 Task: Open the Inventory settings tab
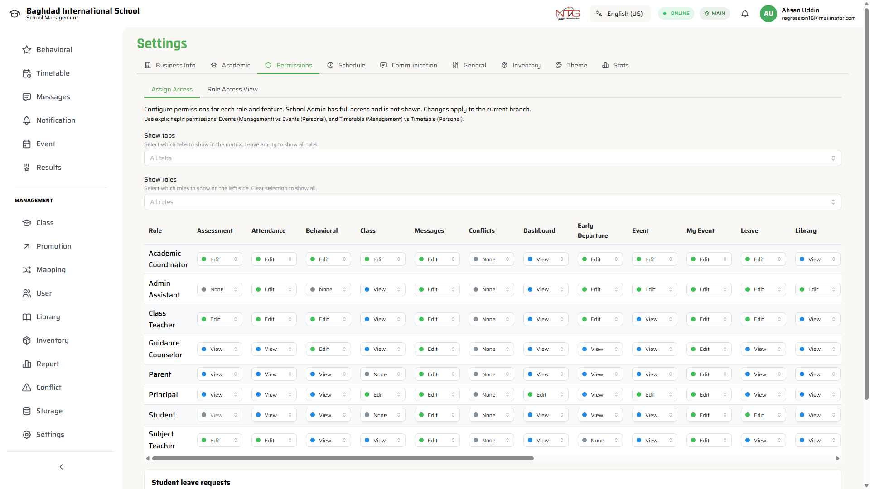pos(521,66)
